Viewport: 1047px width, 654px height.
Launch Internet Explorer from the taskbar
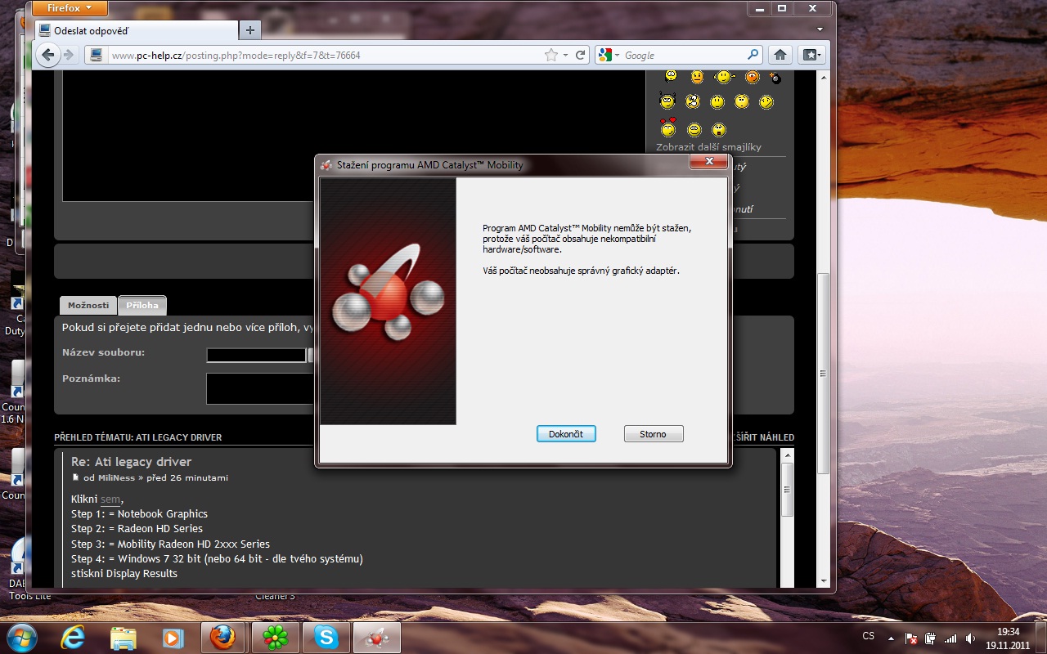tap(74, 637)
